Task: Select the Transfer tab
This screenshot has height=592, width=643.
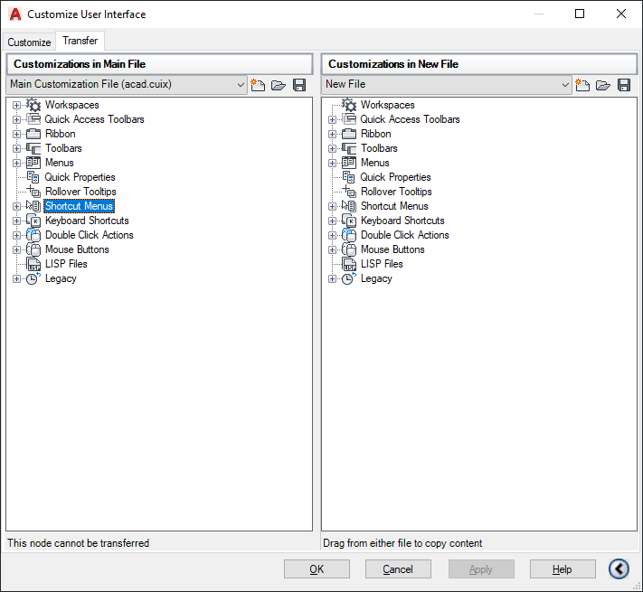Action: tap(80, 41)
